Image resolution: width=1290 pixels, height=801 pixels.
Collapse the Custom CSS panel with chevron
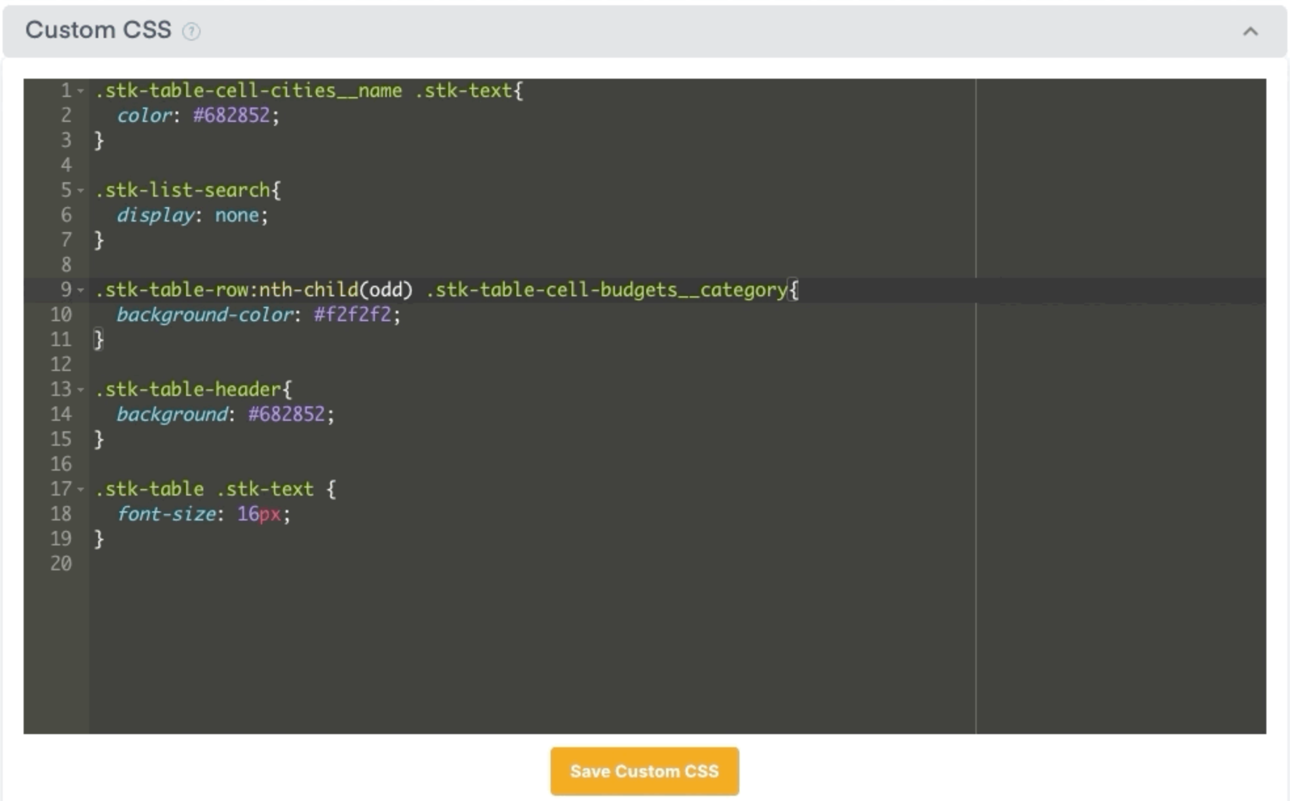(1250, 31)
